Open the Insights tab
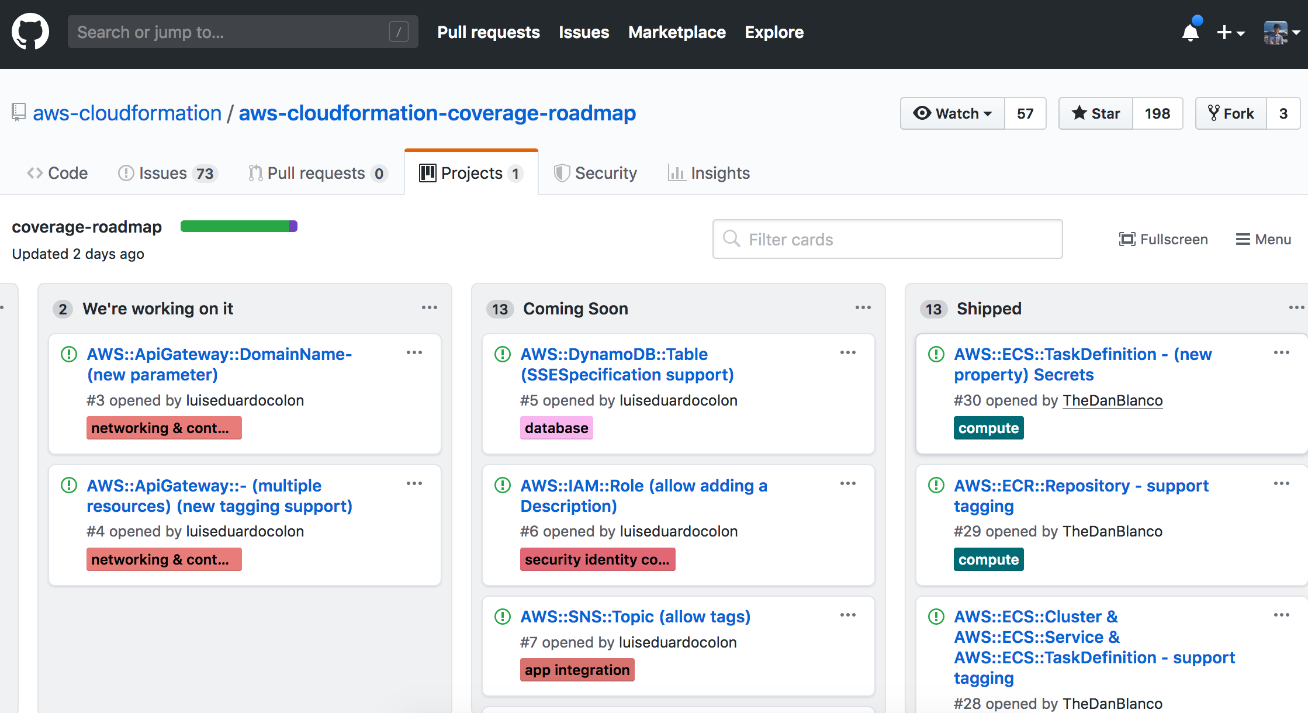The width and height of the screenshot is (1308, 713). (x=709, y=173)
